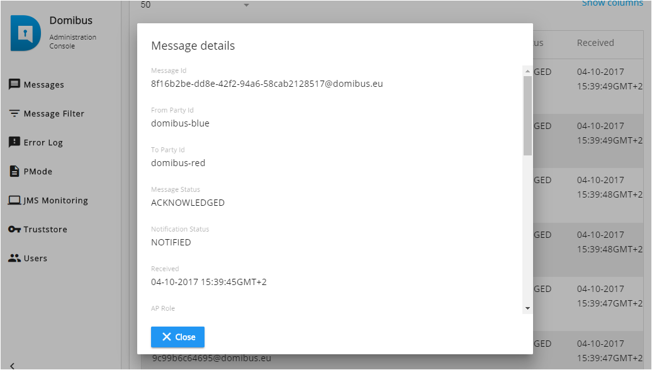Click the JMS Monitoring laptop icon
This screenshot has height=370, width=652.
pyautogui.click(x=14, y=201)
